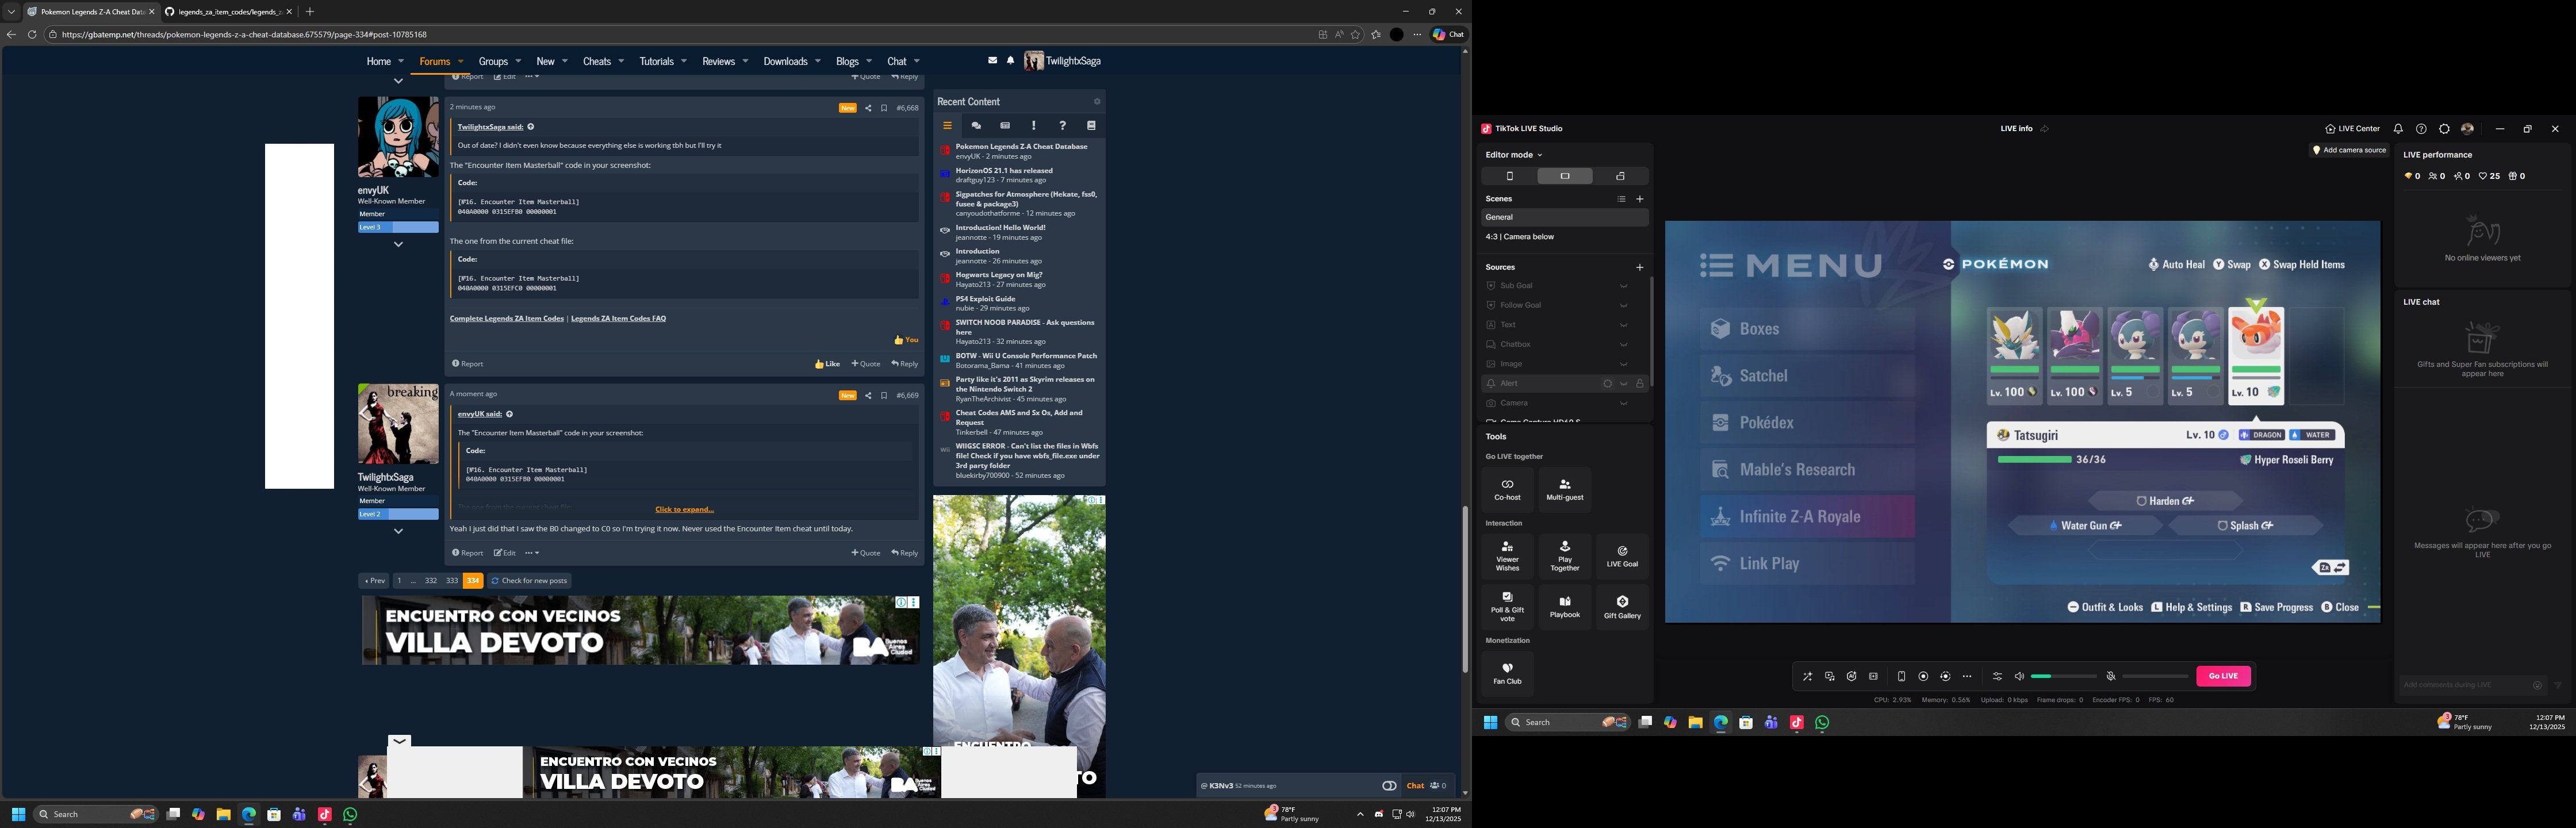
Task: Adjust the microphone volume slider
Action: coord(2156,677)
